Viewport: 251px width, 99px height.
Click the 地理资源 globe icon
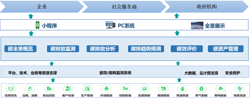240,89
